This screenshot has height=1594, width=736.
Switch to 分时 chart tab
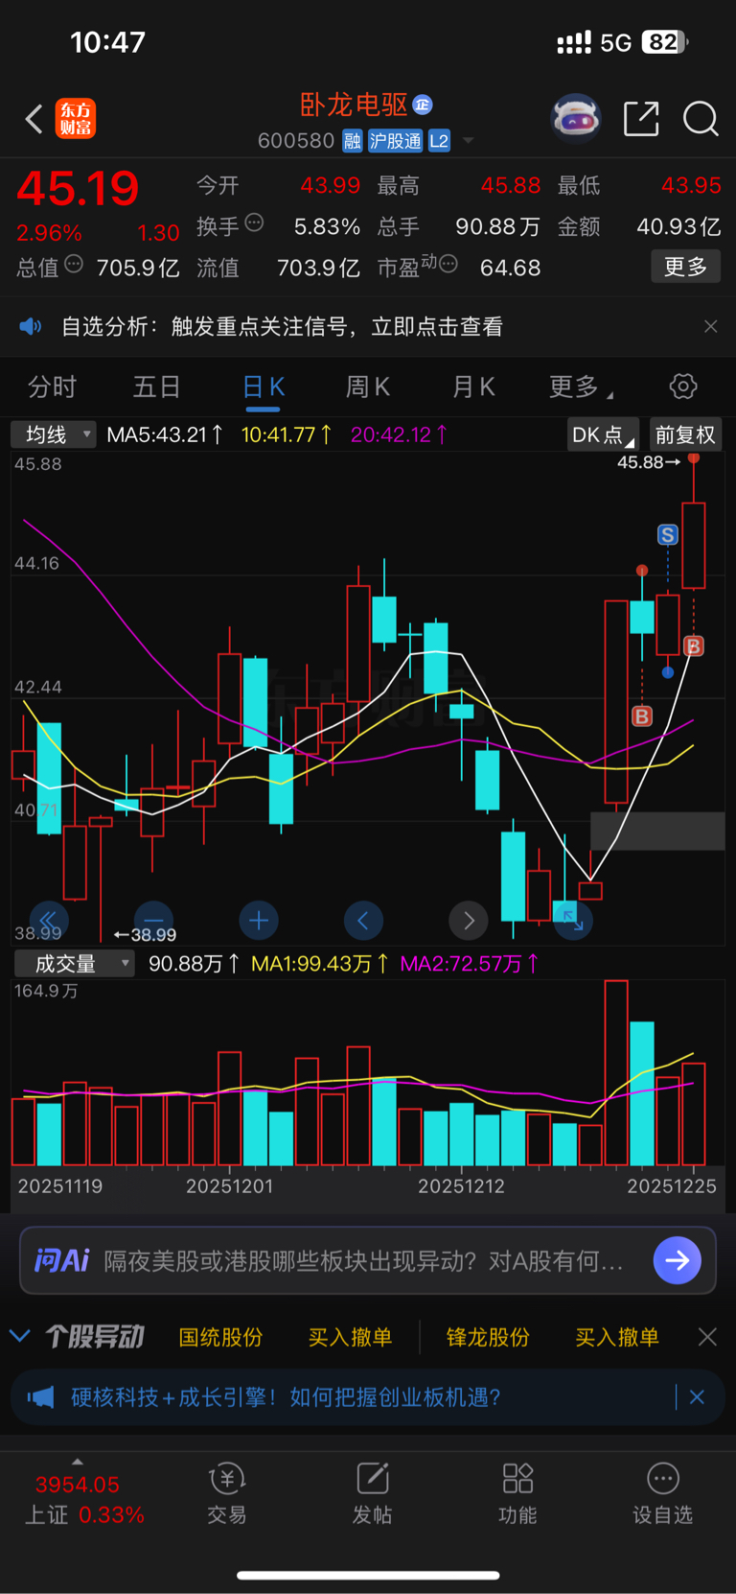(52, 387)
